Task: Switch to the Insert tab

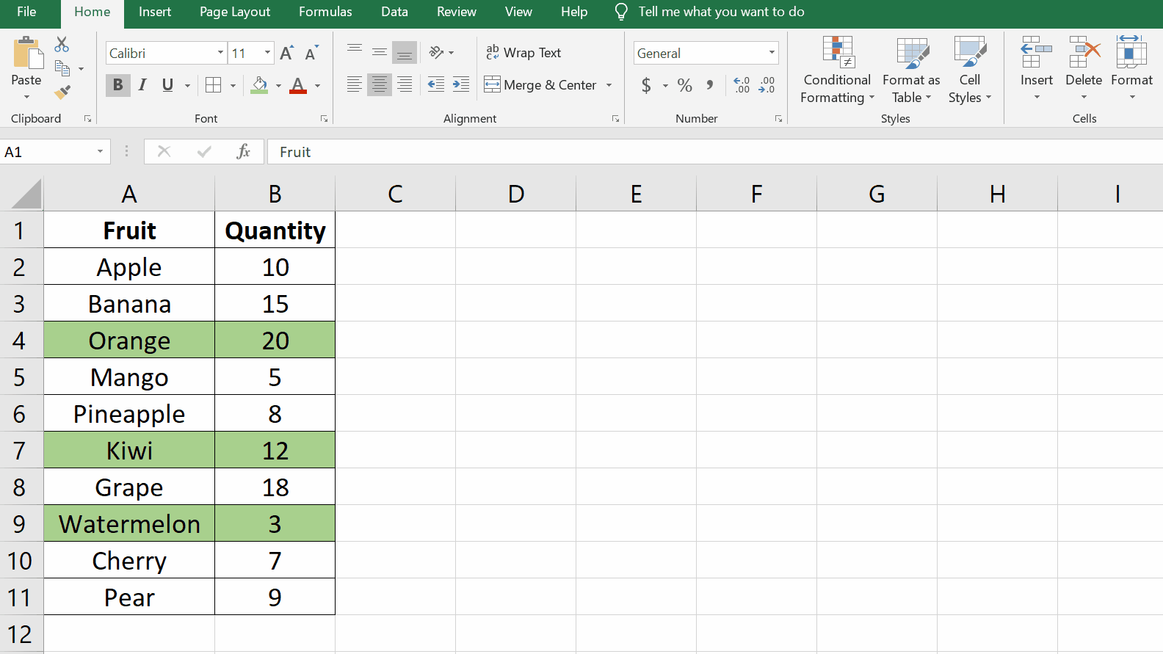Action: pyautogui.click(x=155, y=12)
